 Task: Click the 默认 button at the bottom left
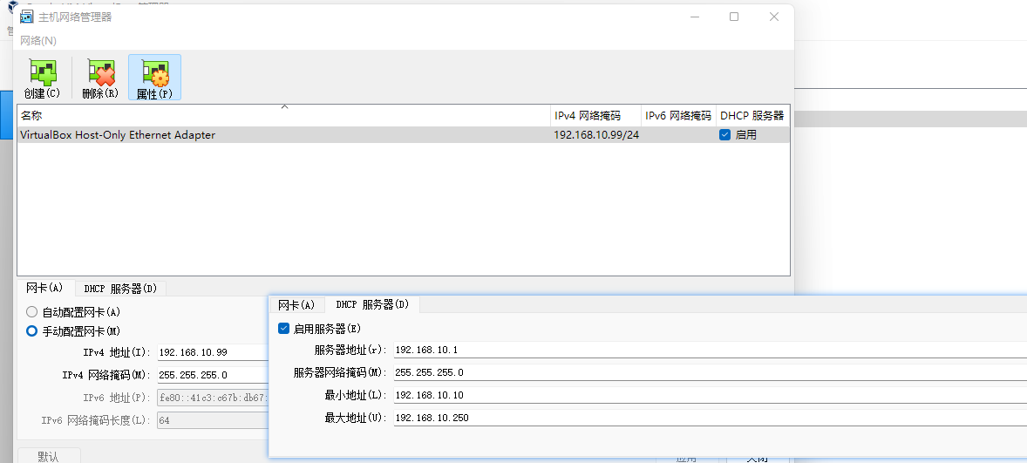pos(49,456)
